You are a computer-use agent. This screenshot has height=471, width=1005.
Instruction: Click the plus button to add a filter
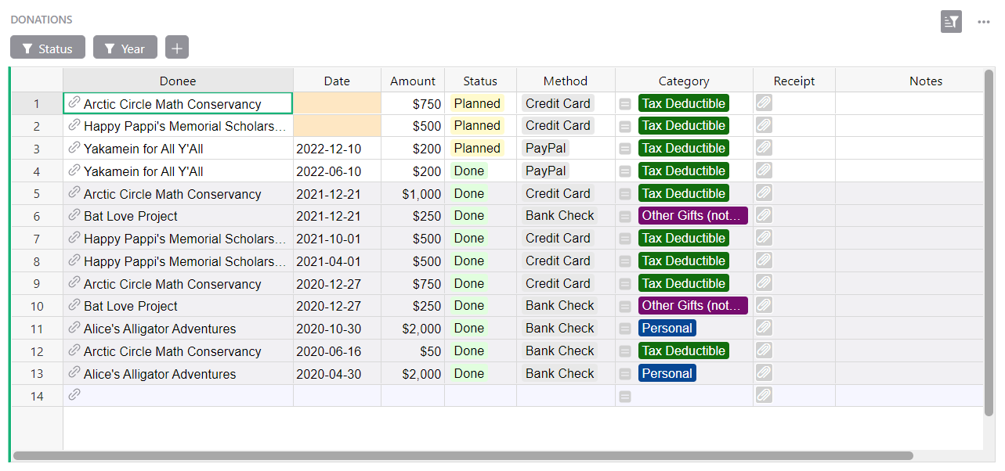point(176,47)
